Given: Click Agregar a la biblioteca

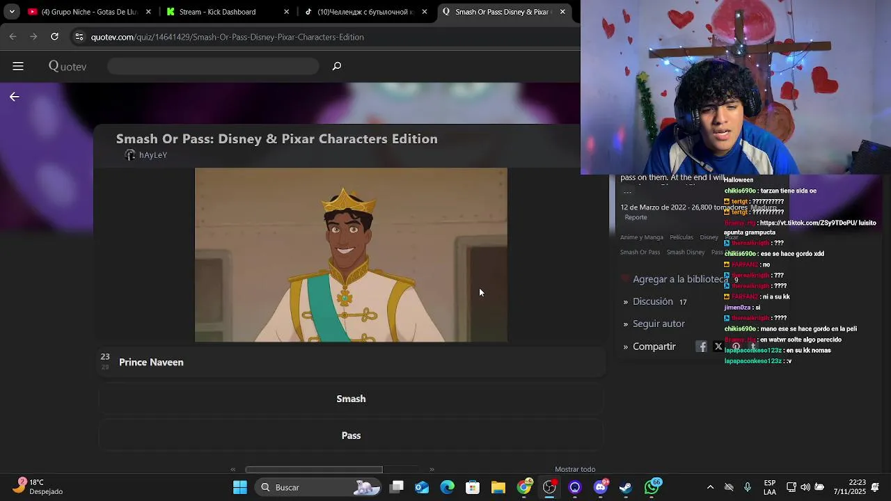Looking at the screenshot, I should point(680,279).
